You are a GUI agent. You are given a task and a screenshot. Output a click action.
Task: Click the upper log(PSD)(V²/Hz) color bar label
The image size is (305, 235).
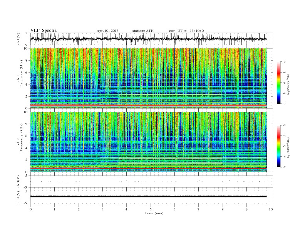pyautogui.click(x=288, y=84)
